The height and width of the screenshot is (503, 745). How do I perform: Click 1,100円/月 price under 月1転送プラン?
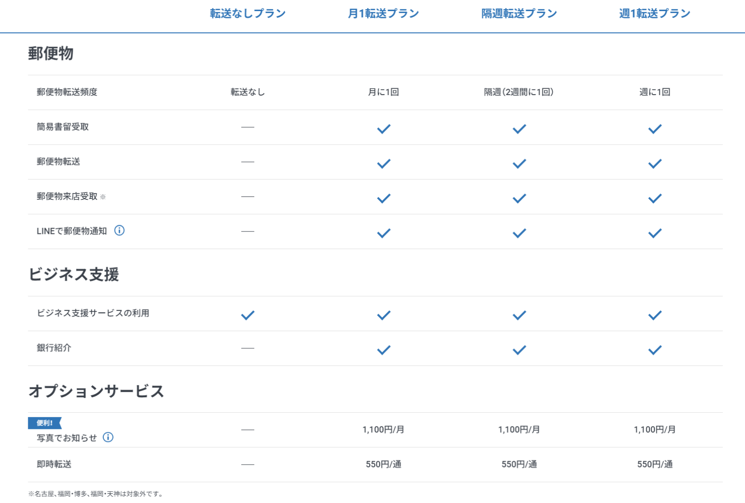click(x=383, y=429)
